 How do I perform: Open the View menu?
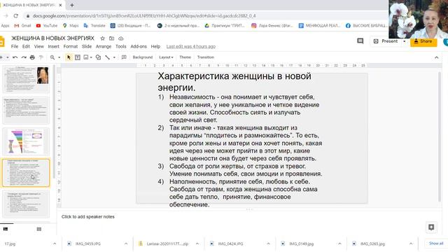39,46
